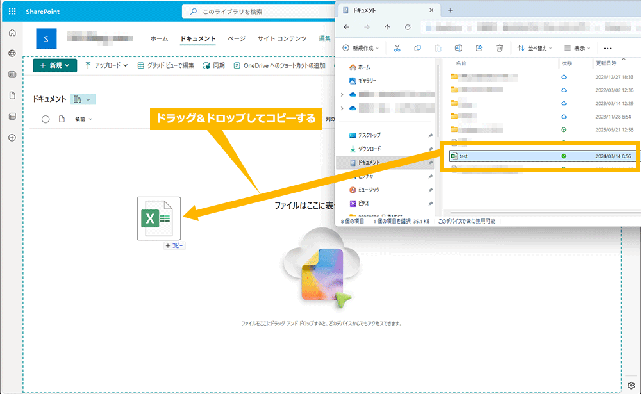641x394 pixels.
Task: Select folder row dated 2023/11/28 8:54
Action: coord(542,117)
